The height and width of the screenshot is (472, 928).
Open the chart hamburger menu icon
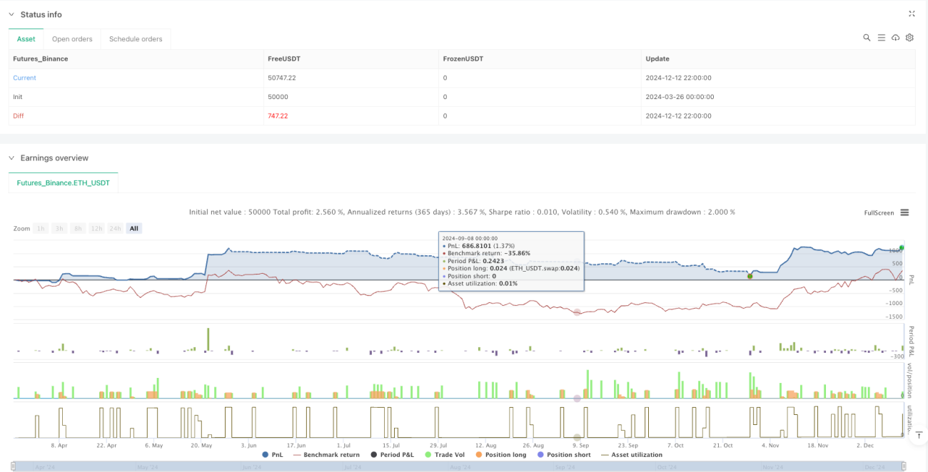pos(904,212)
